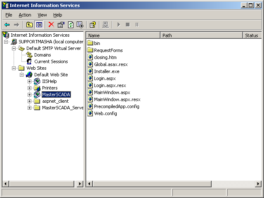Click tree pane scroll left arrow
264x198 pixels.
5,184
